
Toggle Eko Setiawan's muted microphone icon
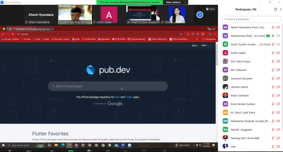click(273, 70)
